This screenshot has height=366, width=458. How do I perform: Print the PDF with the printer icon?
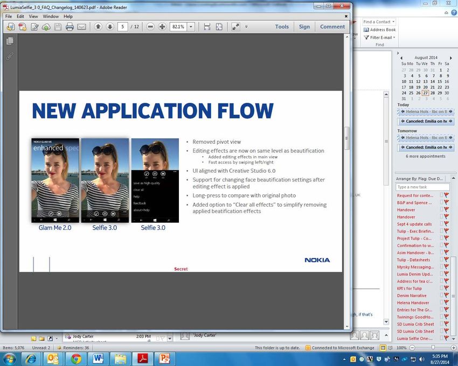[x=70, y=27]
